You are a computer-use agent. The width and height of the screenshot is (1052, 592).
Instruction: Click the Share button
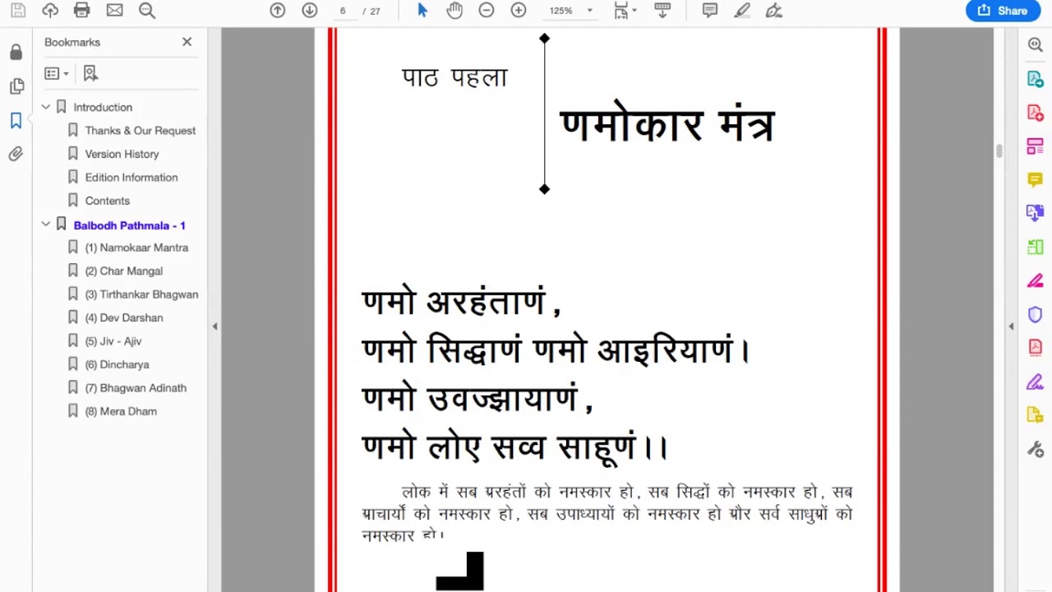[x=1003, y=11]
